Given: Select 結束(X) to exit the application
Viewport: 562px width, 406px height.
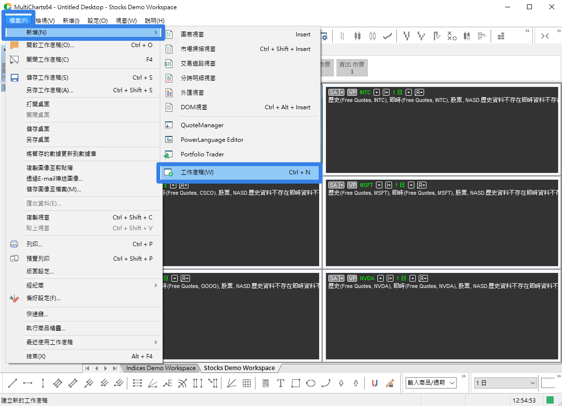Looking at the screenshot, I should pyautogui.click(x=84, y=356).
